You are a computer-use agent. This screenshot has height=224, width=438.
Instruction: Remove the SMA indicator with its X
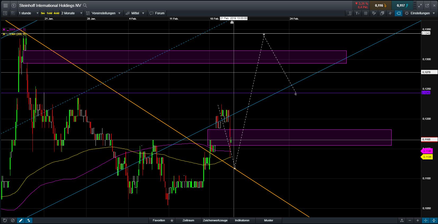[4, 30]
